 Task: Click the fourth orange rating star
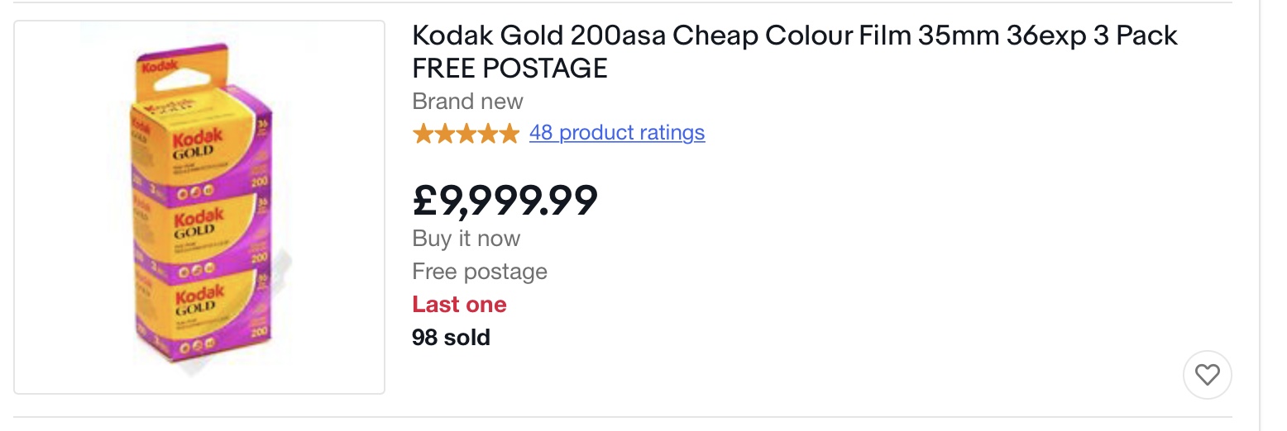point(488,133)
